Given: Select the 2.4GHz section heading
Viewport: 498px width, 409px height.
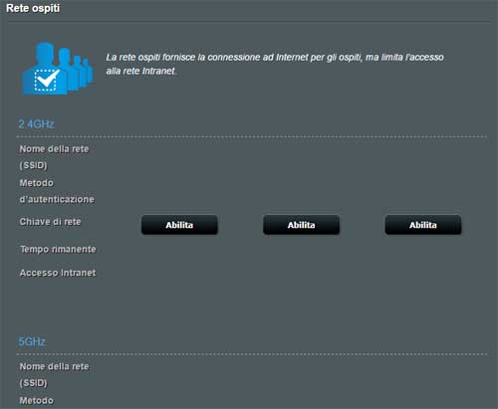Looking at the screenshot, I should tap(36, 124).
